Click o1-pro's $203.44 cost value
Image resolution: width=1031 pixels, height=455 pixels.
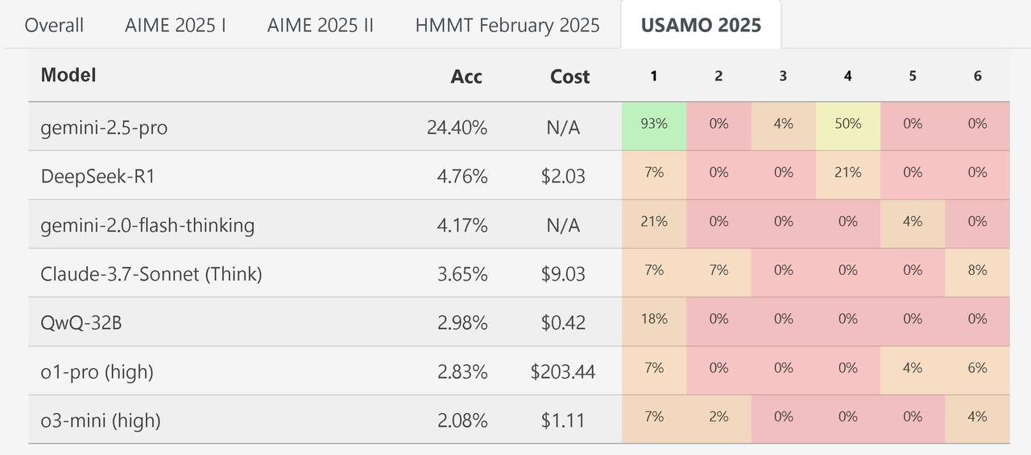[563, 371]
